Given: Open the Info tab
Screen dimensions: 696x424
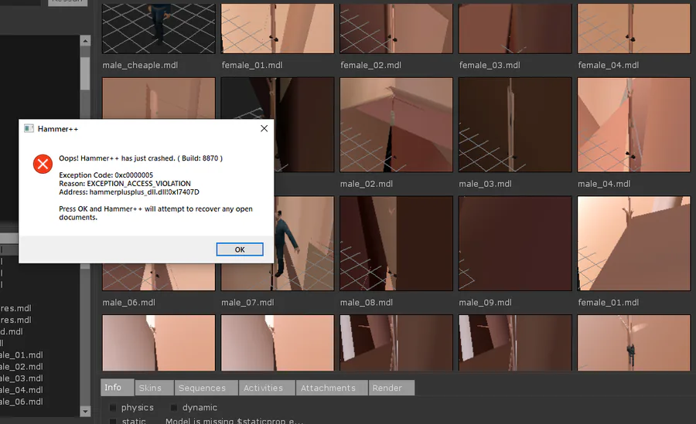Looking at the screenshot, I should (118, 387).
